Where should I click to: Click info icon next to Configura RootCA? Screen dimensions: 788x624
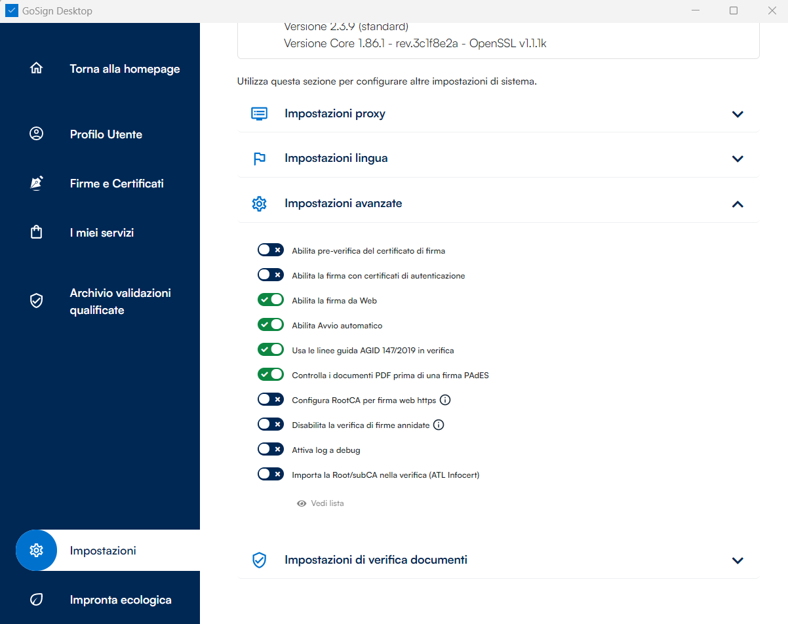(445, 400)
